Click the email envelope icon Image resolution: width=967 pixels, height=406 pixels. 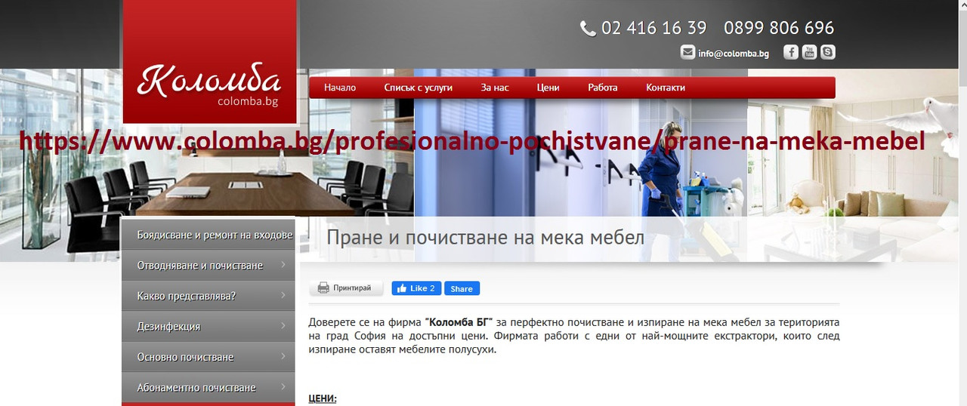tap(687, 52)
